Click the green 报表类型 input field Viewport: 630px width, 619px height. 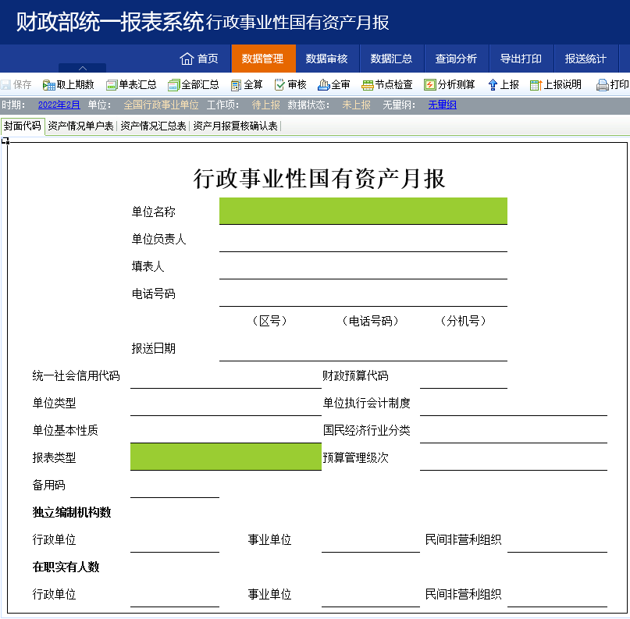(x=226, y=457)
